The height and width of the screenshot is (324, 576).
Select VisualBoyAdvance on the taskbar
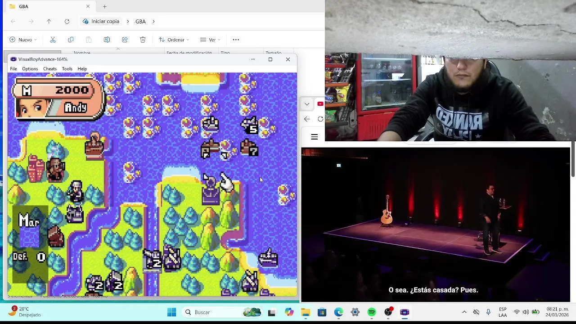pyautogui.click(x=405, y=312)
